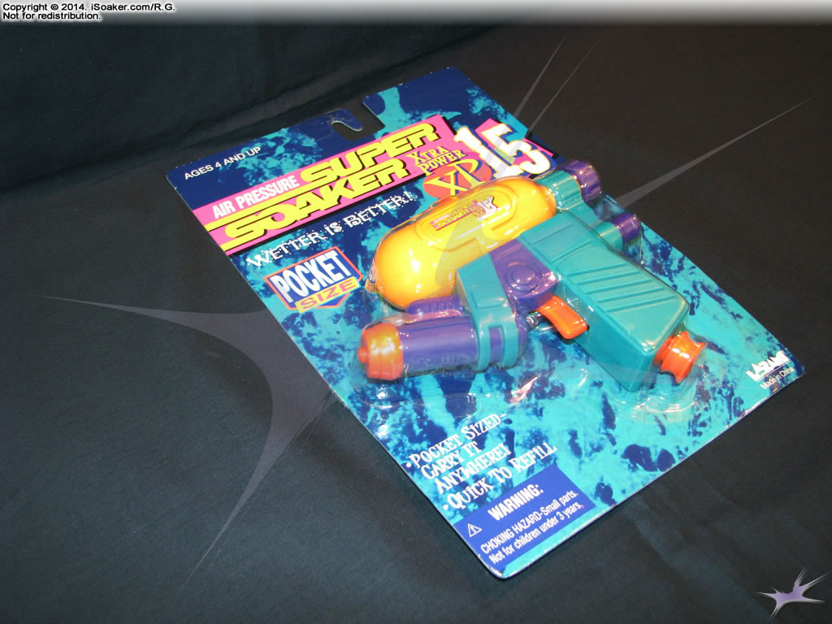Viewport: 832px width, 624px height.
Task: Click the 'CHOKING HAZARD-Small parts.' line
Action: pos(528,522)
